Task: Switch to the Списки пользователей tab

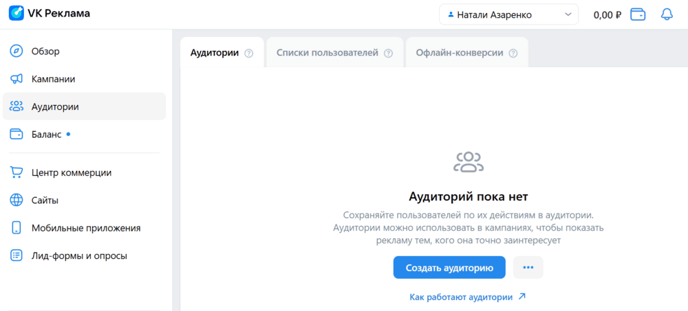Action: tap(327, 53)
